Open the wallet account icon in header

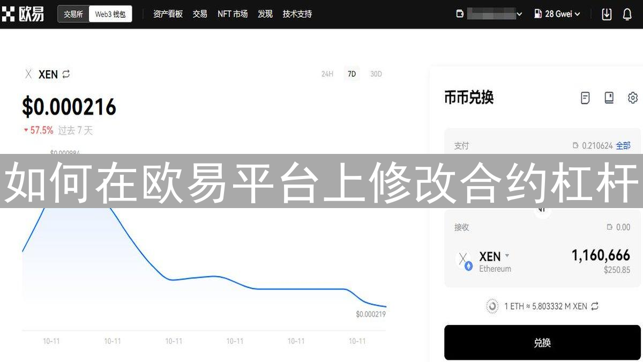(x=459, y=14)
